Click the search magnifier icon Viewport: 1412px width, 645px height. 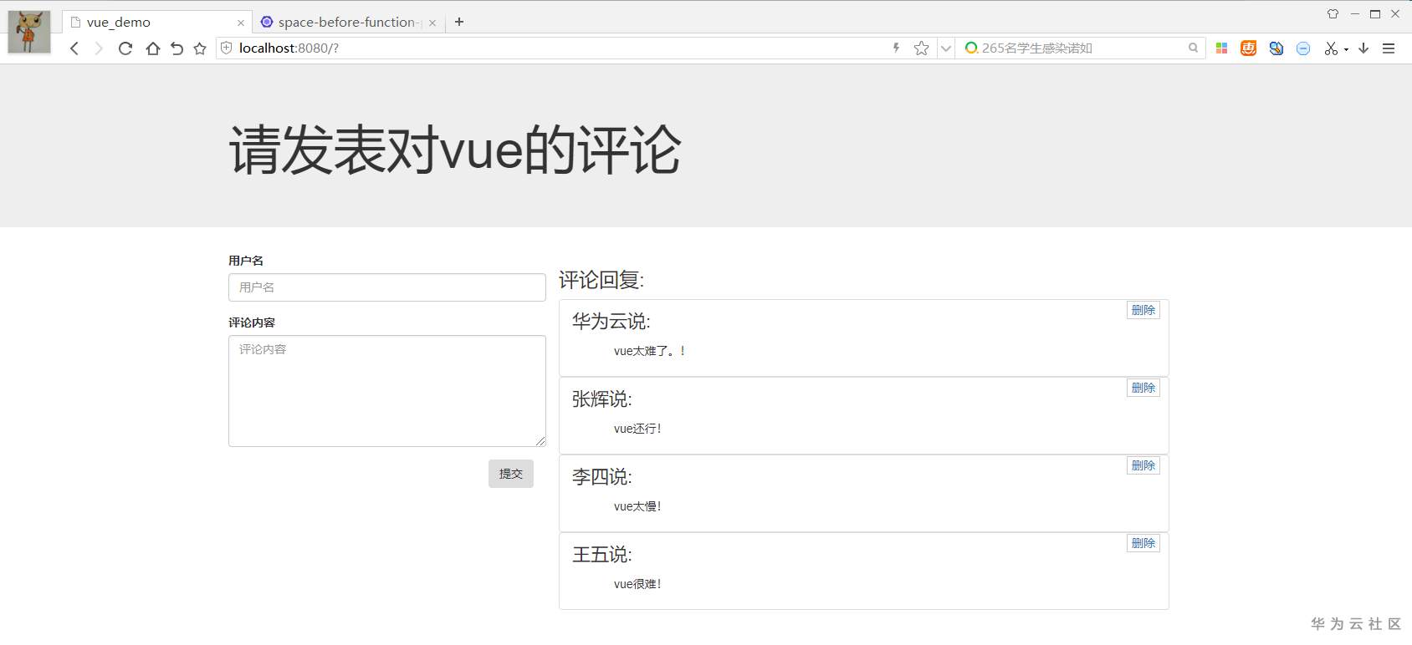click(x=1194, y=48)
